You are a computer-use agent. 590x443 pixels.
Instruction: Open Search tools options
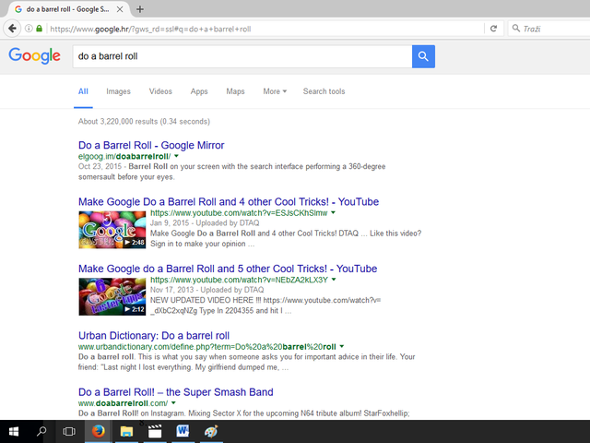324,91
